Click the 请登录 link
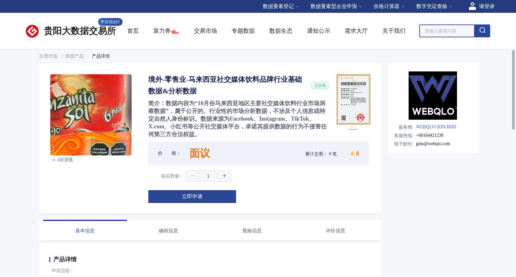This screenshot has width=516, height=277. tap(487, 6)
